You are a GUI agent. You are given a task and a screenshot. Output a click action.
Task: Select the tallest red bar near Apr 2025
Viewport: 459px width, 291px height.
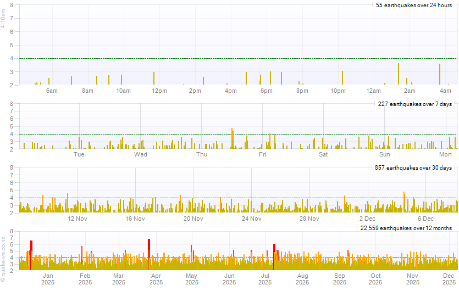click(x=149, y=253)
